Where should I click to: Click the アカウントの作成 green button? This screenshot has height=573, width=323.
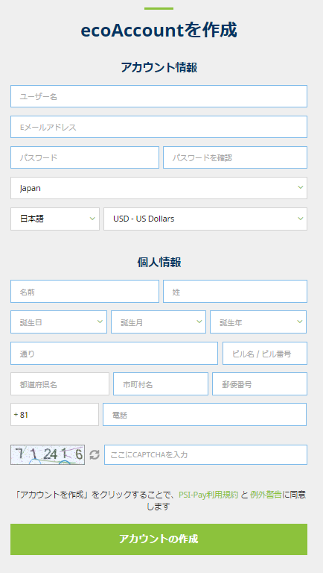coord(159,539)
